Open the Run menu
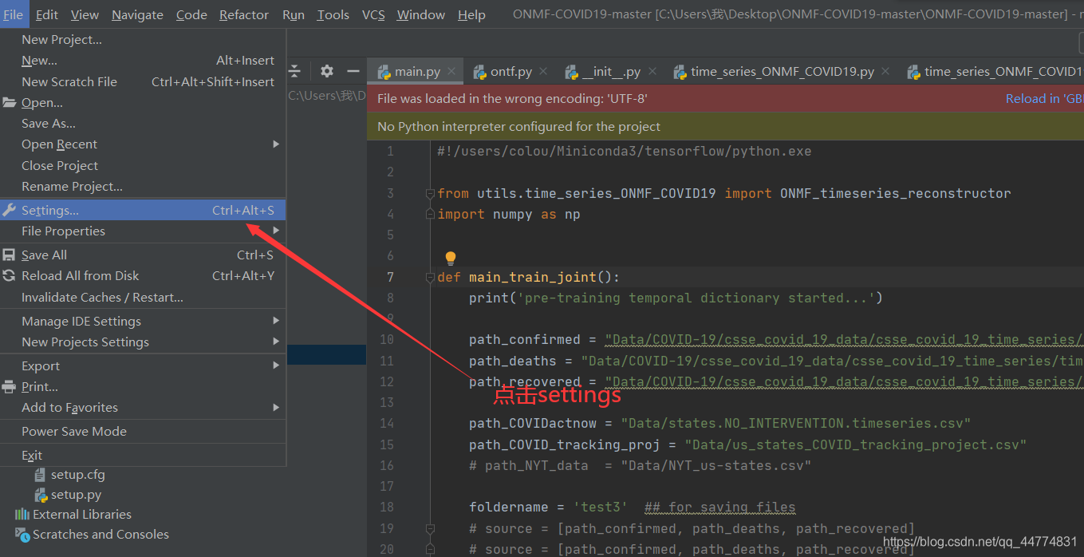The height and width of the screenshot is (557, 1084). [x=294, y=14]
